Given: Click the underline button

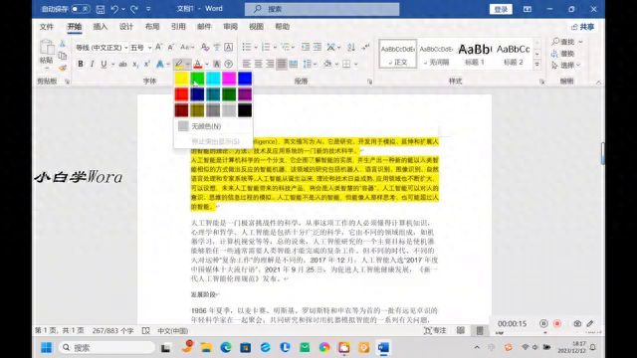Looking at the screenshot, I should coord(104,64).
